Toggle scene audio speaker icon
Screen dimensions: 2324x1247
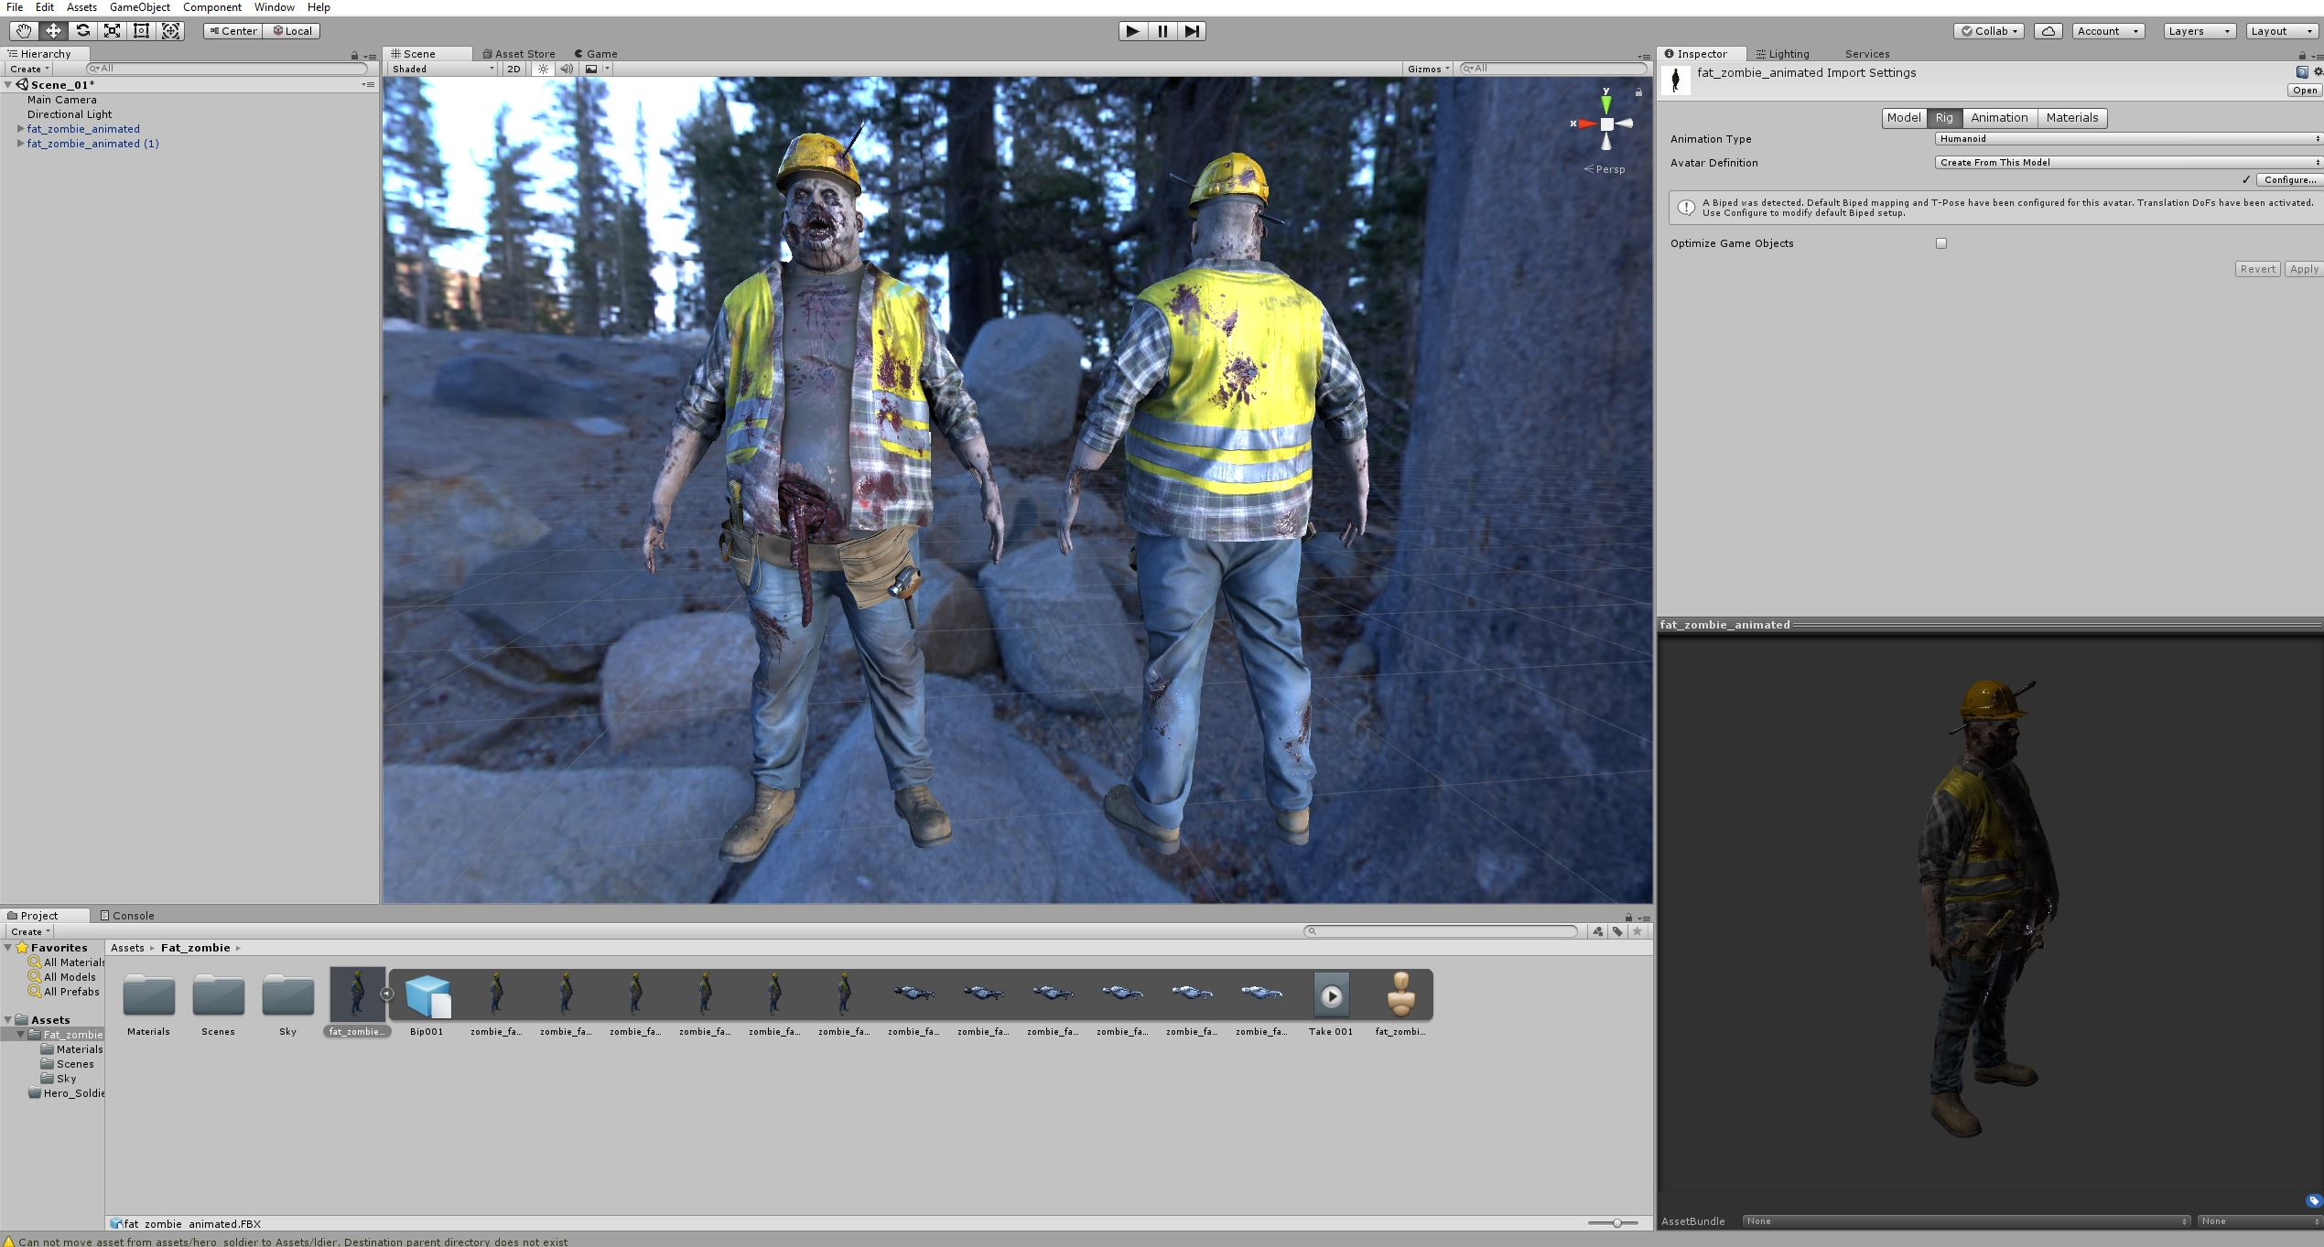coord(567,69)
